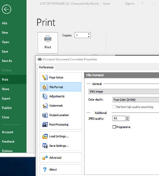Choose Save As in the backstage menu

(13, 61)
